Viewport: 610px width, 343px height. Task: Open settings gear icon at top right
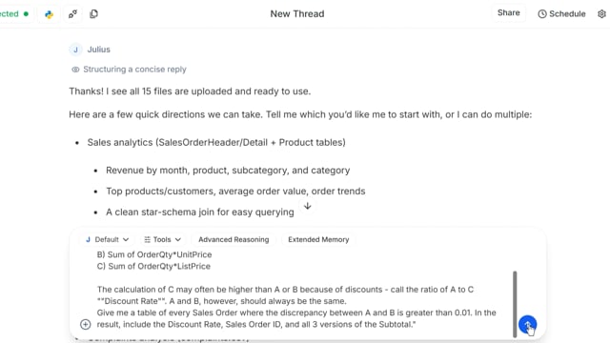point(601,14)
